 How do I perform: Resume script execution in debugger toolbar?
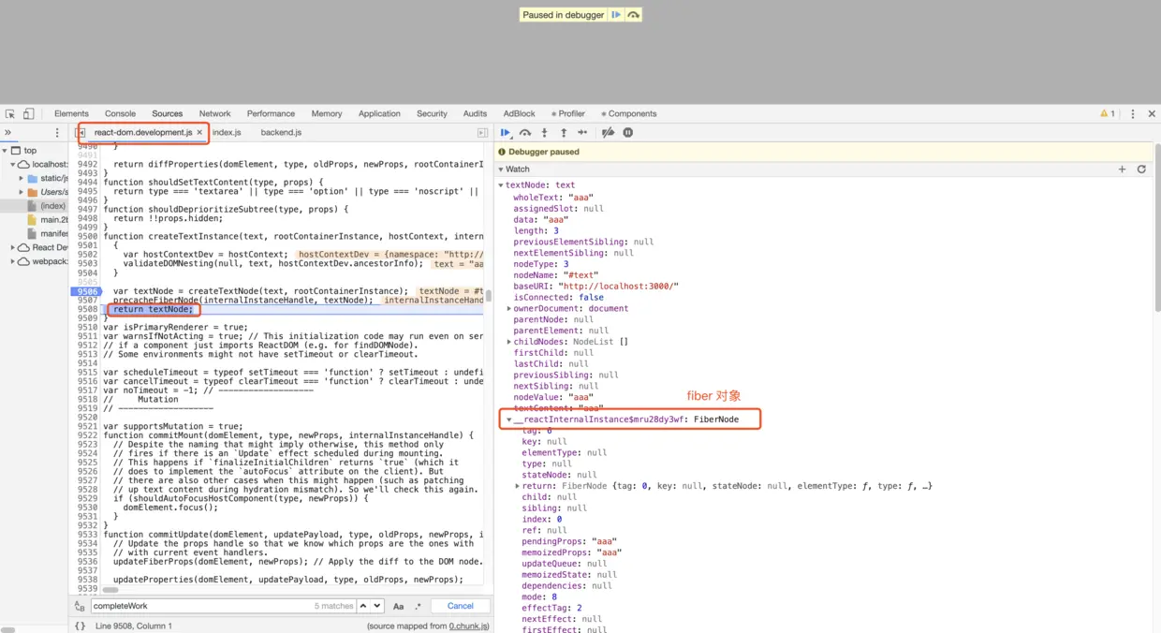pyautogui.click(x=506, y=133)
